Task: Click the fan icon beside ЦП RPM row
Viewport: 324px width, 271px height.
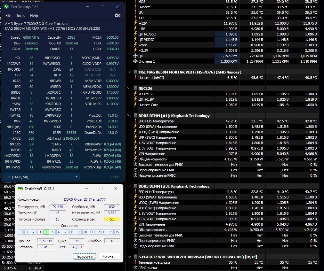Action: pyautogui.click(x=135, y=56)
